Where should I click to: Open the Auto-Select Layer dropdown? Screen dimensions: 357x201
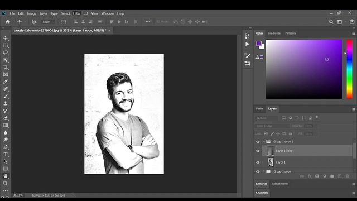[48, 22]
